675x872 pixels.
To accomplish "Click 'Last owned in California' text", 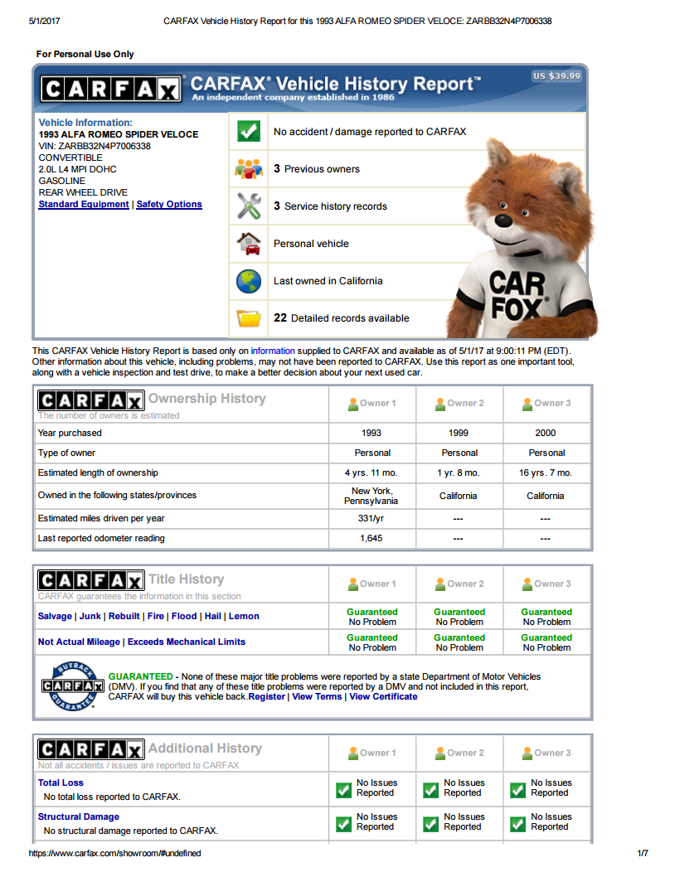I will [328, 281].
